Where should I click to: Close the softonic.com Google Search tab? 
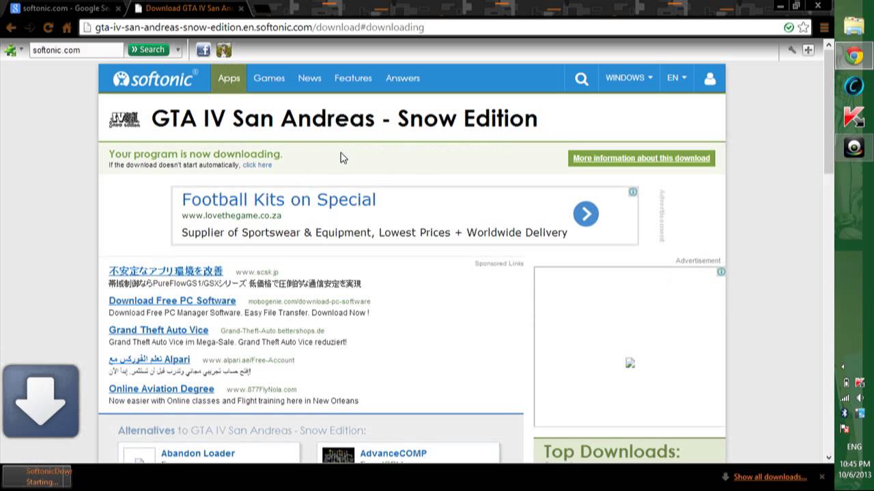pos(117,9)
